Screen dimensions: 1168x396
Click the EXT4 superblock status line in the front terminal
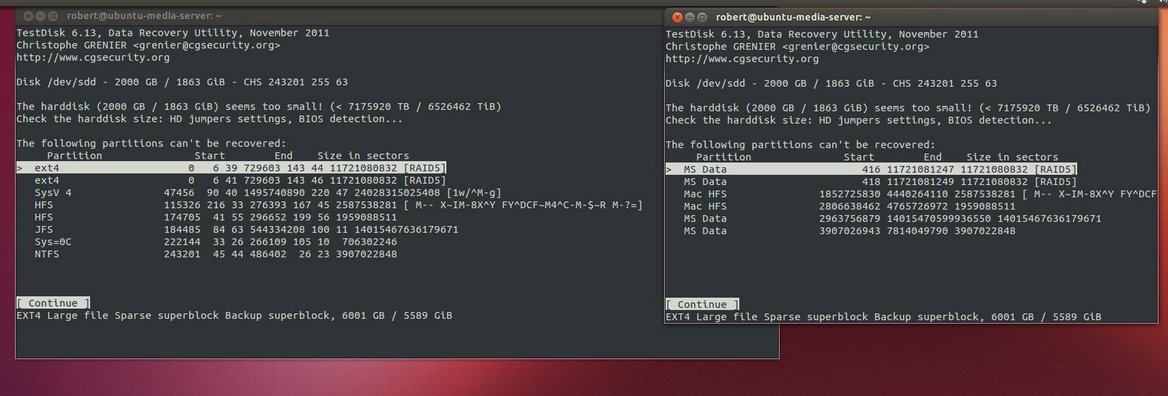tap(883, 317)
